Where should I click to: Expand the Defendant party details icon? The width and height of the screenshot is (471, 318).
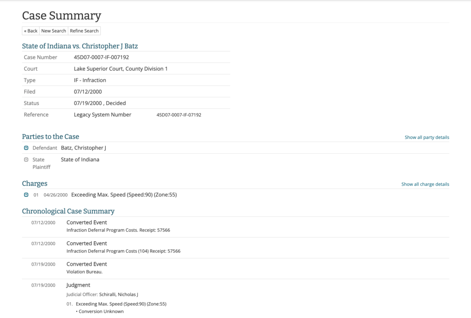26,148
